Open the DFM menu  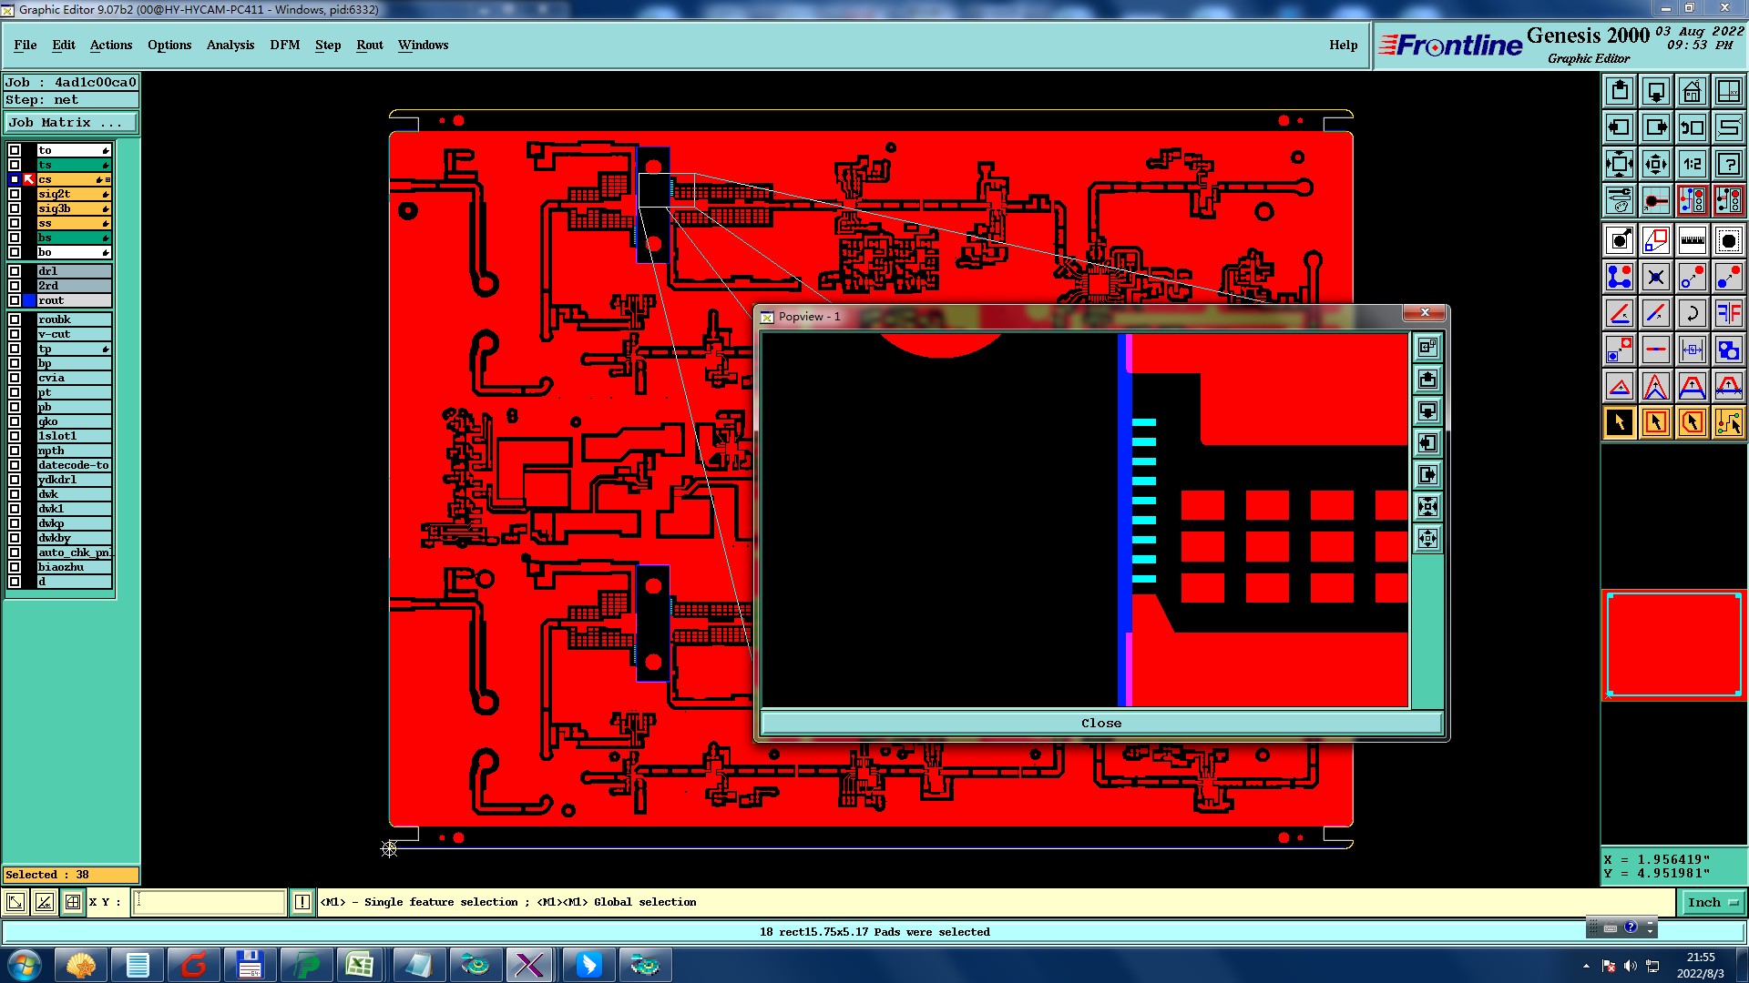coord(284,45)
